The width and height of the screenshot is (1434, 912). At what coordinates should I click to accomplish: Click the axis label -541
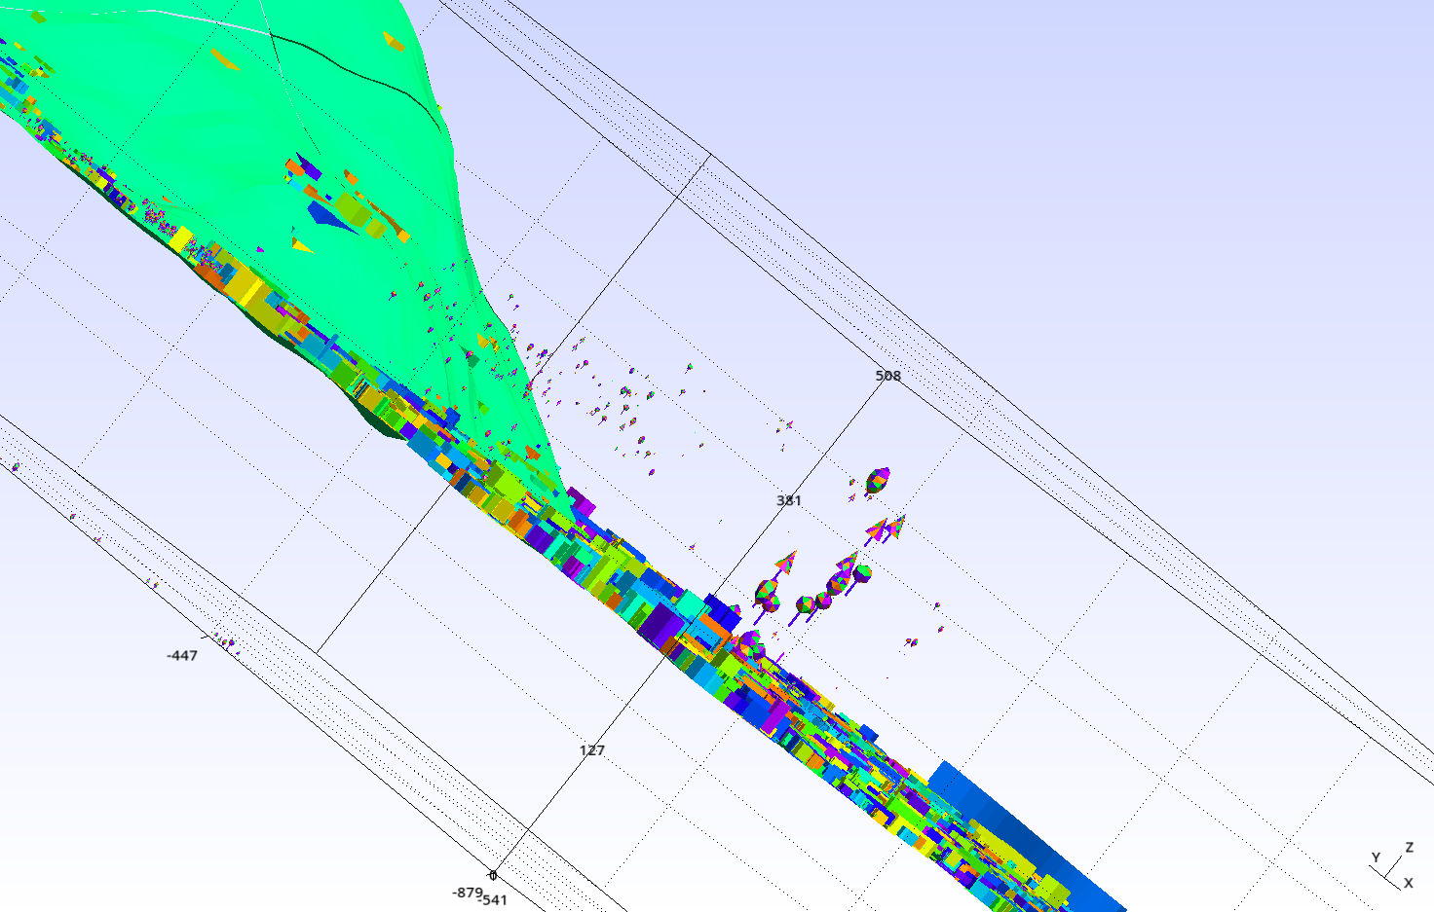[494, 900]
